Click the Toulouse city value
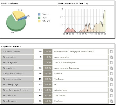 (x=59, y=79)
